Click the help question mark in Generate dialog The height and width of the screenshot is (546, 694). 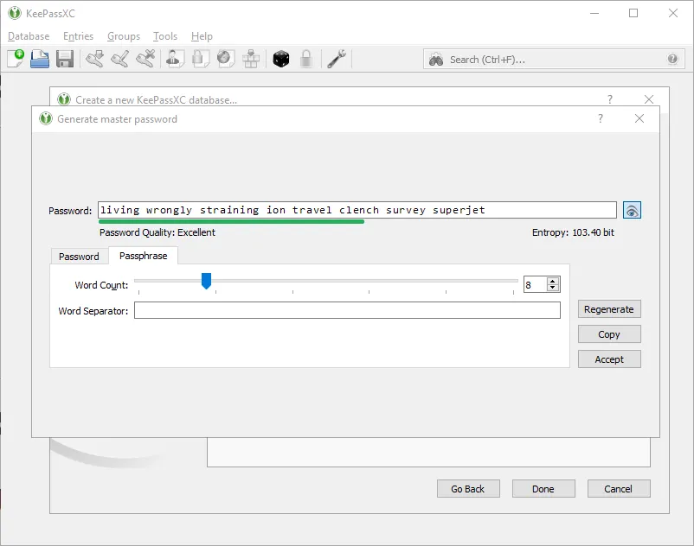tap(601, 118)
